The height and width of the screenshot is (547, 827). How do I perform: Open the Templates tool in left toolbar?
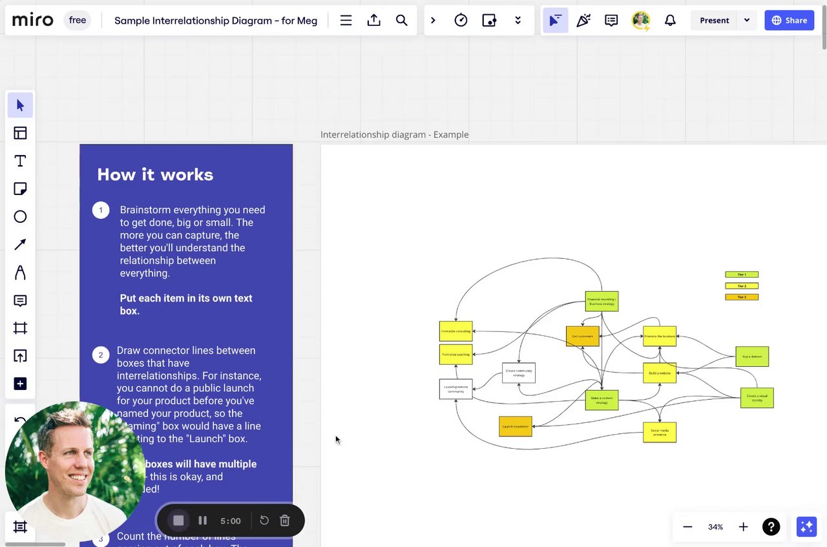click(x=20, y=133)
